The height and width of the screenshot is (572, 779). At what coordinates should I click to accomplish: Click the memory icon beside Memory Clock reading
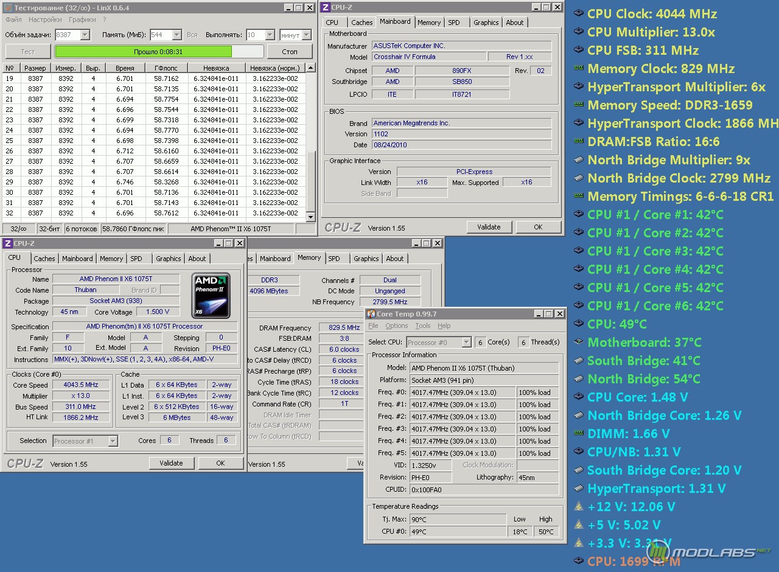579,69
